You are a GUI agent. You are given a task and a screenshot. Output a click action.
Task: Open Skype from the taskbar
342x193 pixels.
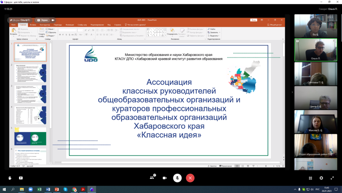[65, 189]
